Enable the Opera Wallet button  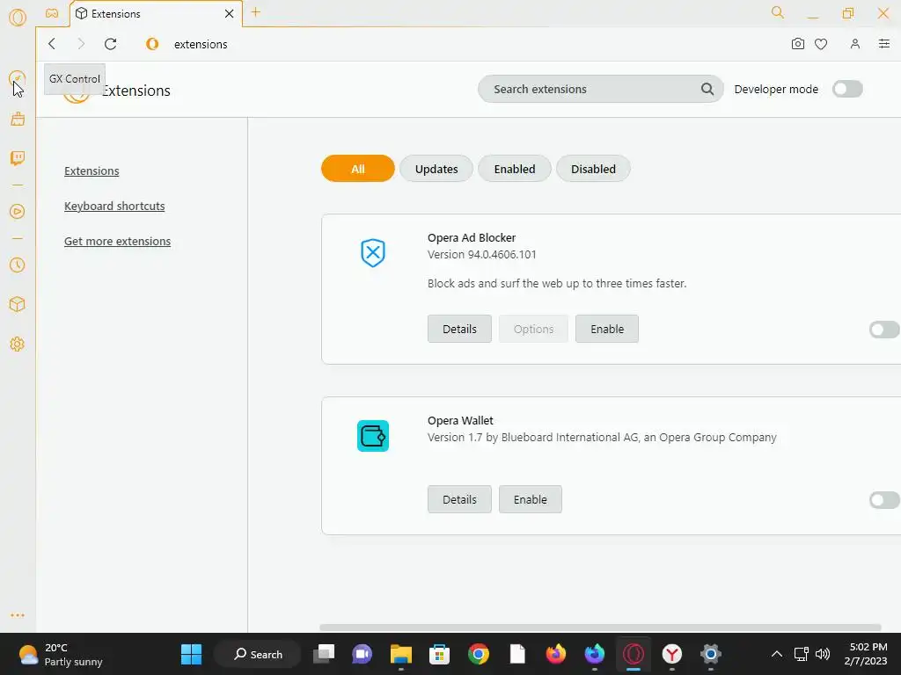[x=531, y=499]
